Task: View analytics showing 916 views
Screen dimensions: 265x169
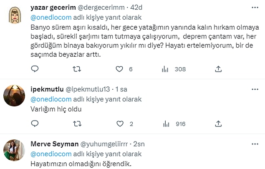Action: point(174,124)
